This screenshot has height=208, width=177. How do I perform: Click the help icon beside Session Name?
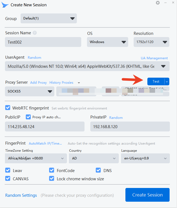tap(35, 33)
